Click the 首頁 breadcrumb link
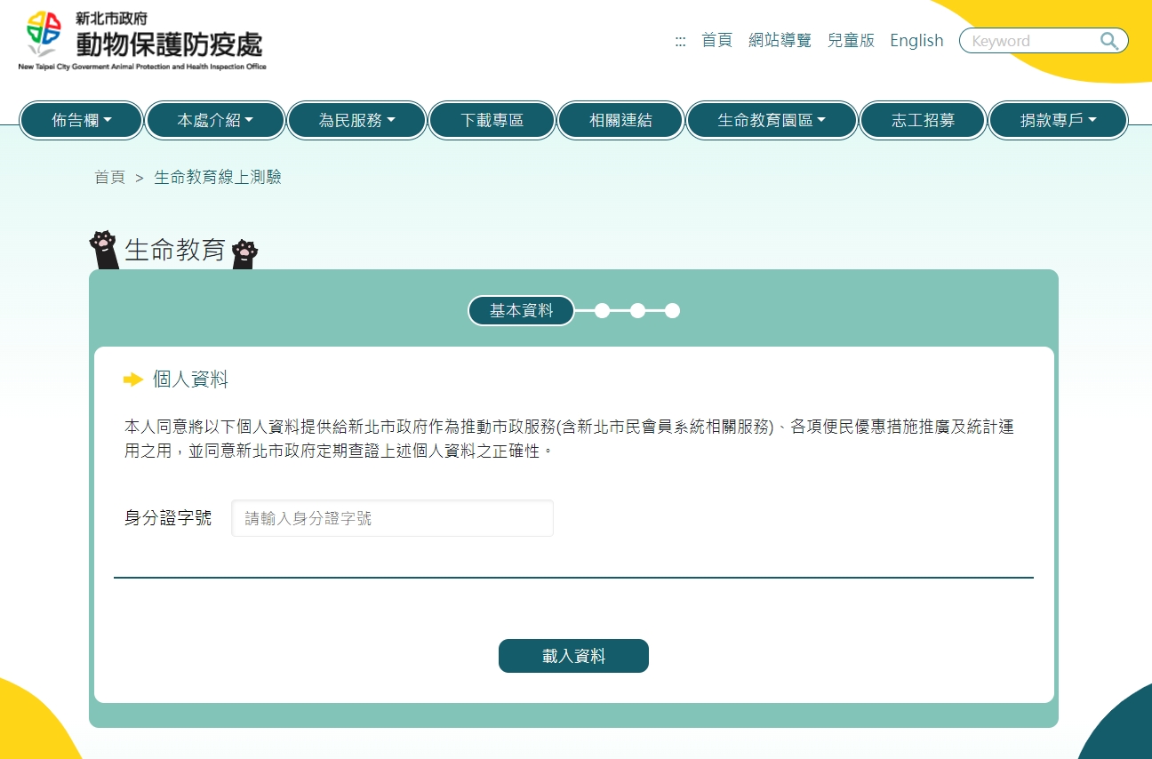 tap(109, 178)
